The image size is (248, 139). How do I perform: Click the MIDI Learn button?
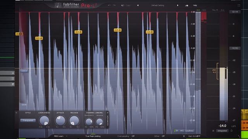point(59,136)
